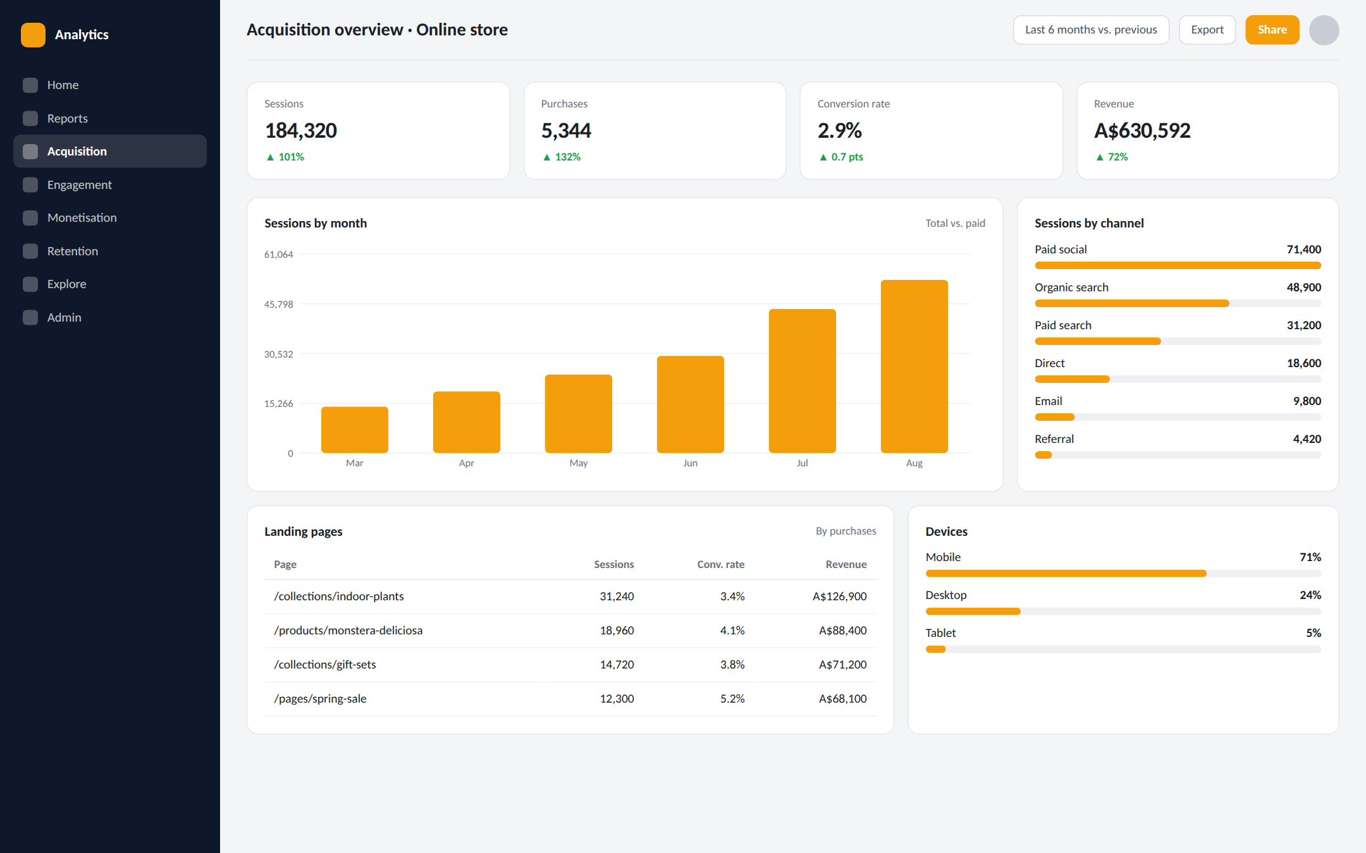The image size is (1366, 853).
Task: Click the Desktop device progress bar
Action: (1123, 612)
